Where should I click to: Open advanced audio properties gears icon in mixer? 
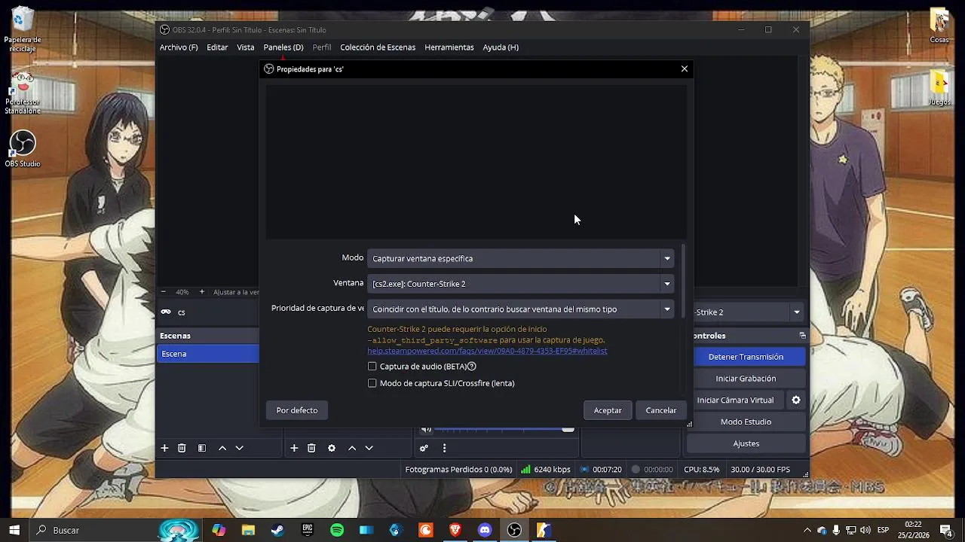pyautogui.click(x=424, y=448)
